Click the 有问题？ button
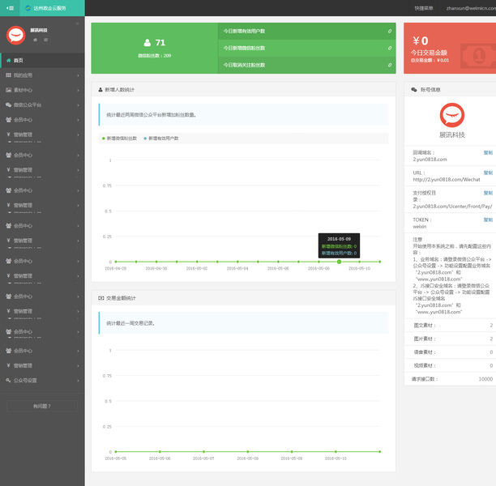This screenshot has width=496, height=486. pyautogui.click(x=42, y=406)
